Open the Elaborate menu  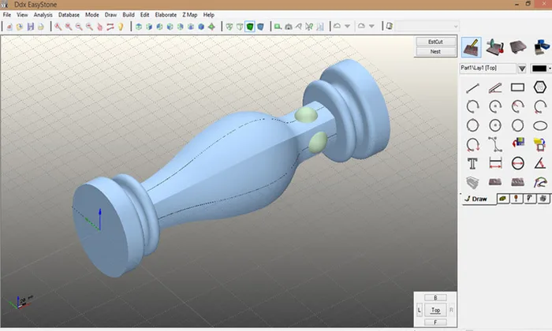[x=166, y=15]
